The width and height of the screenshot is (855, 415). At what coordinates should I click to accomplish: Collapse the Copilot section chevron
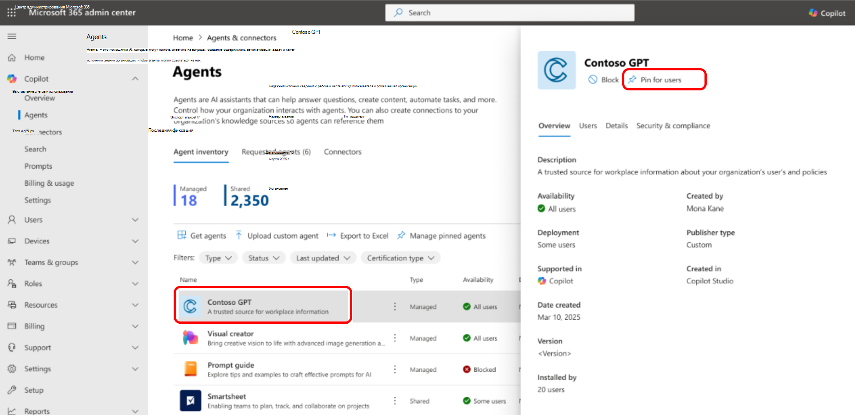click(135, 79)
